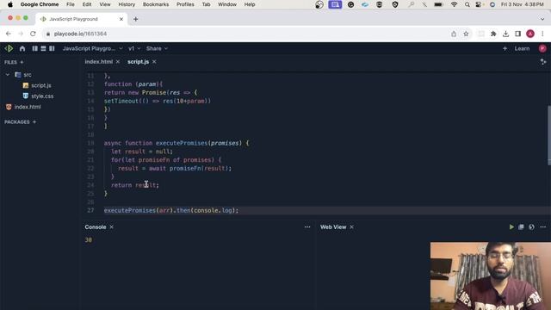
Task: Close the JavaScript Playground browser tab
Action: pyautogui.click(x=121, y=19)
